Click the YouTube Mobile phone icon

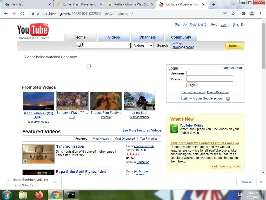click(174, 129)
